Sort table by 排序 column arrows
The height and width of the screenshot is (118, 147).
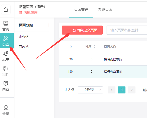pos(94,47)
